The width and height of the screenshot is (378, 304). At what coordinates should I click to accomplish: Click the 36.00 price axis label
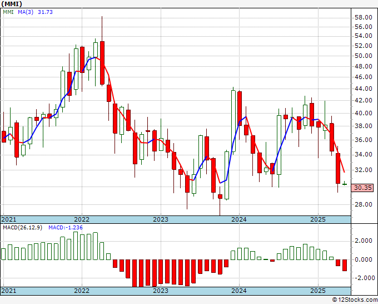click(364, 140)
